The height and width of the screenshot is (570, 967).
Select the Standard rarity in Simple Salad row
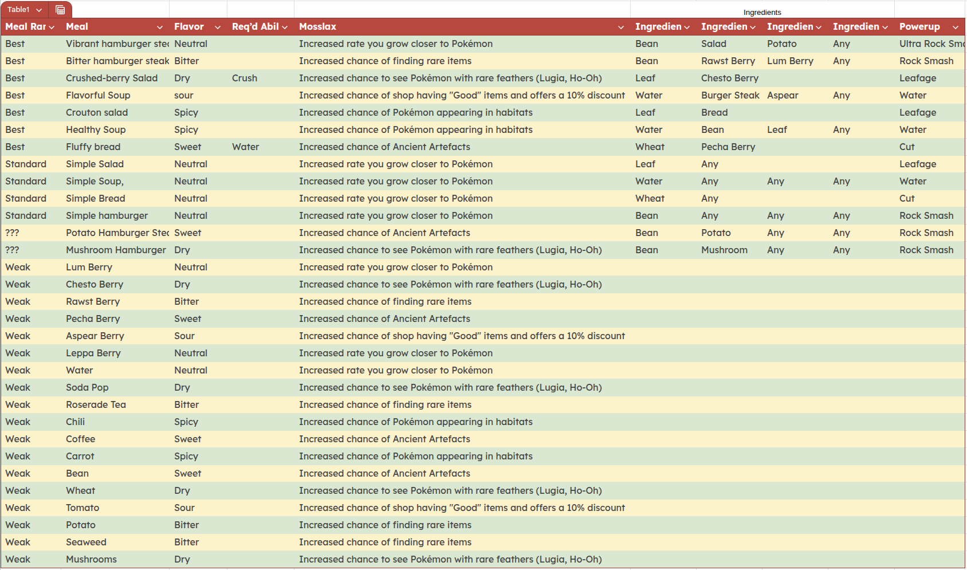31,164
